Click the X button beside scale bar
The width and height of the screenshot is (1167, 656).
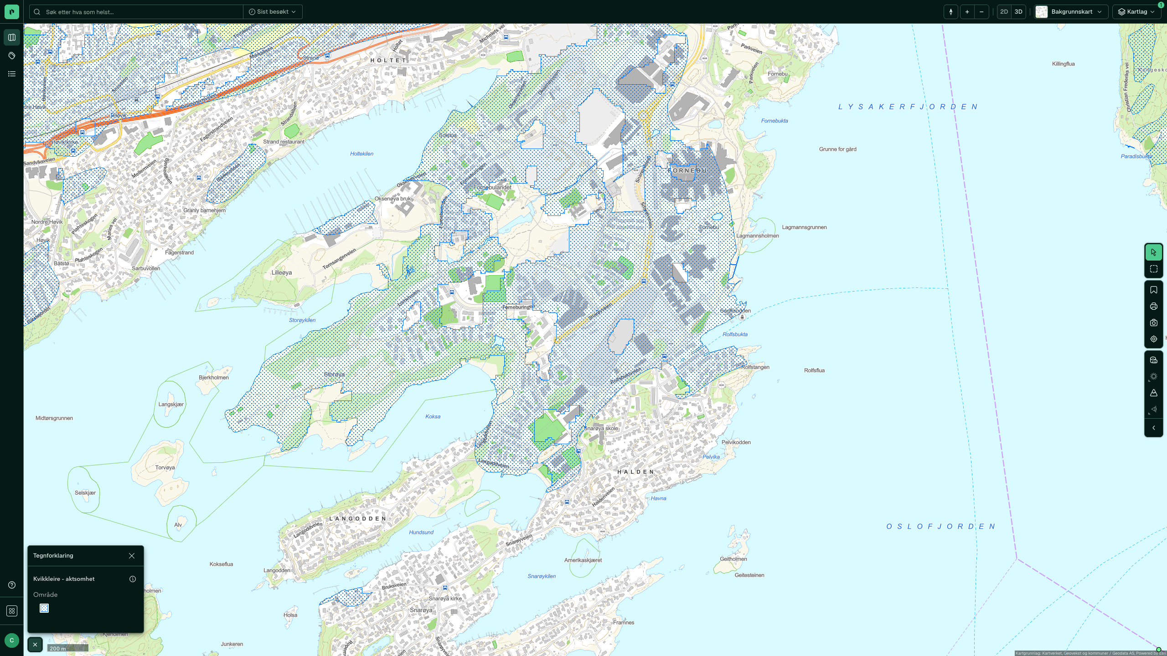pos(35,645)
